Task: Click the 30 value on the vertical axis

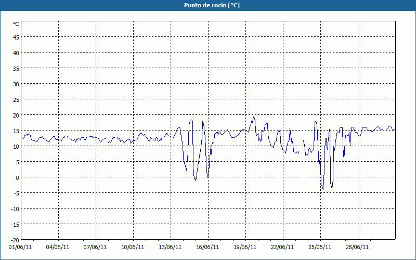Action: point(16,84)
